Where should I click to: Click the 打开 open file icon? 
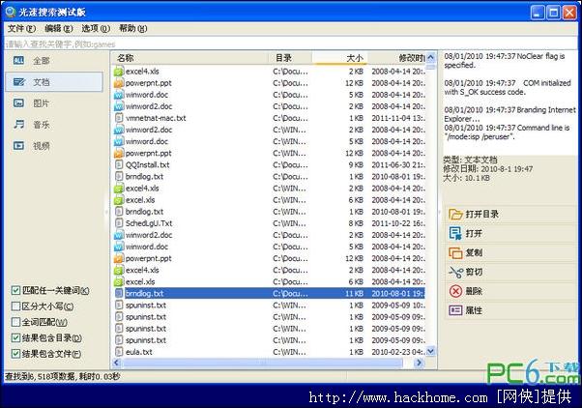455,234
